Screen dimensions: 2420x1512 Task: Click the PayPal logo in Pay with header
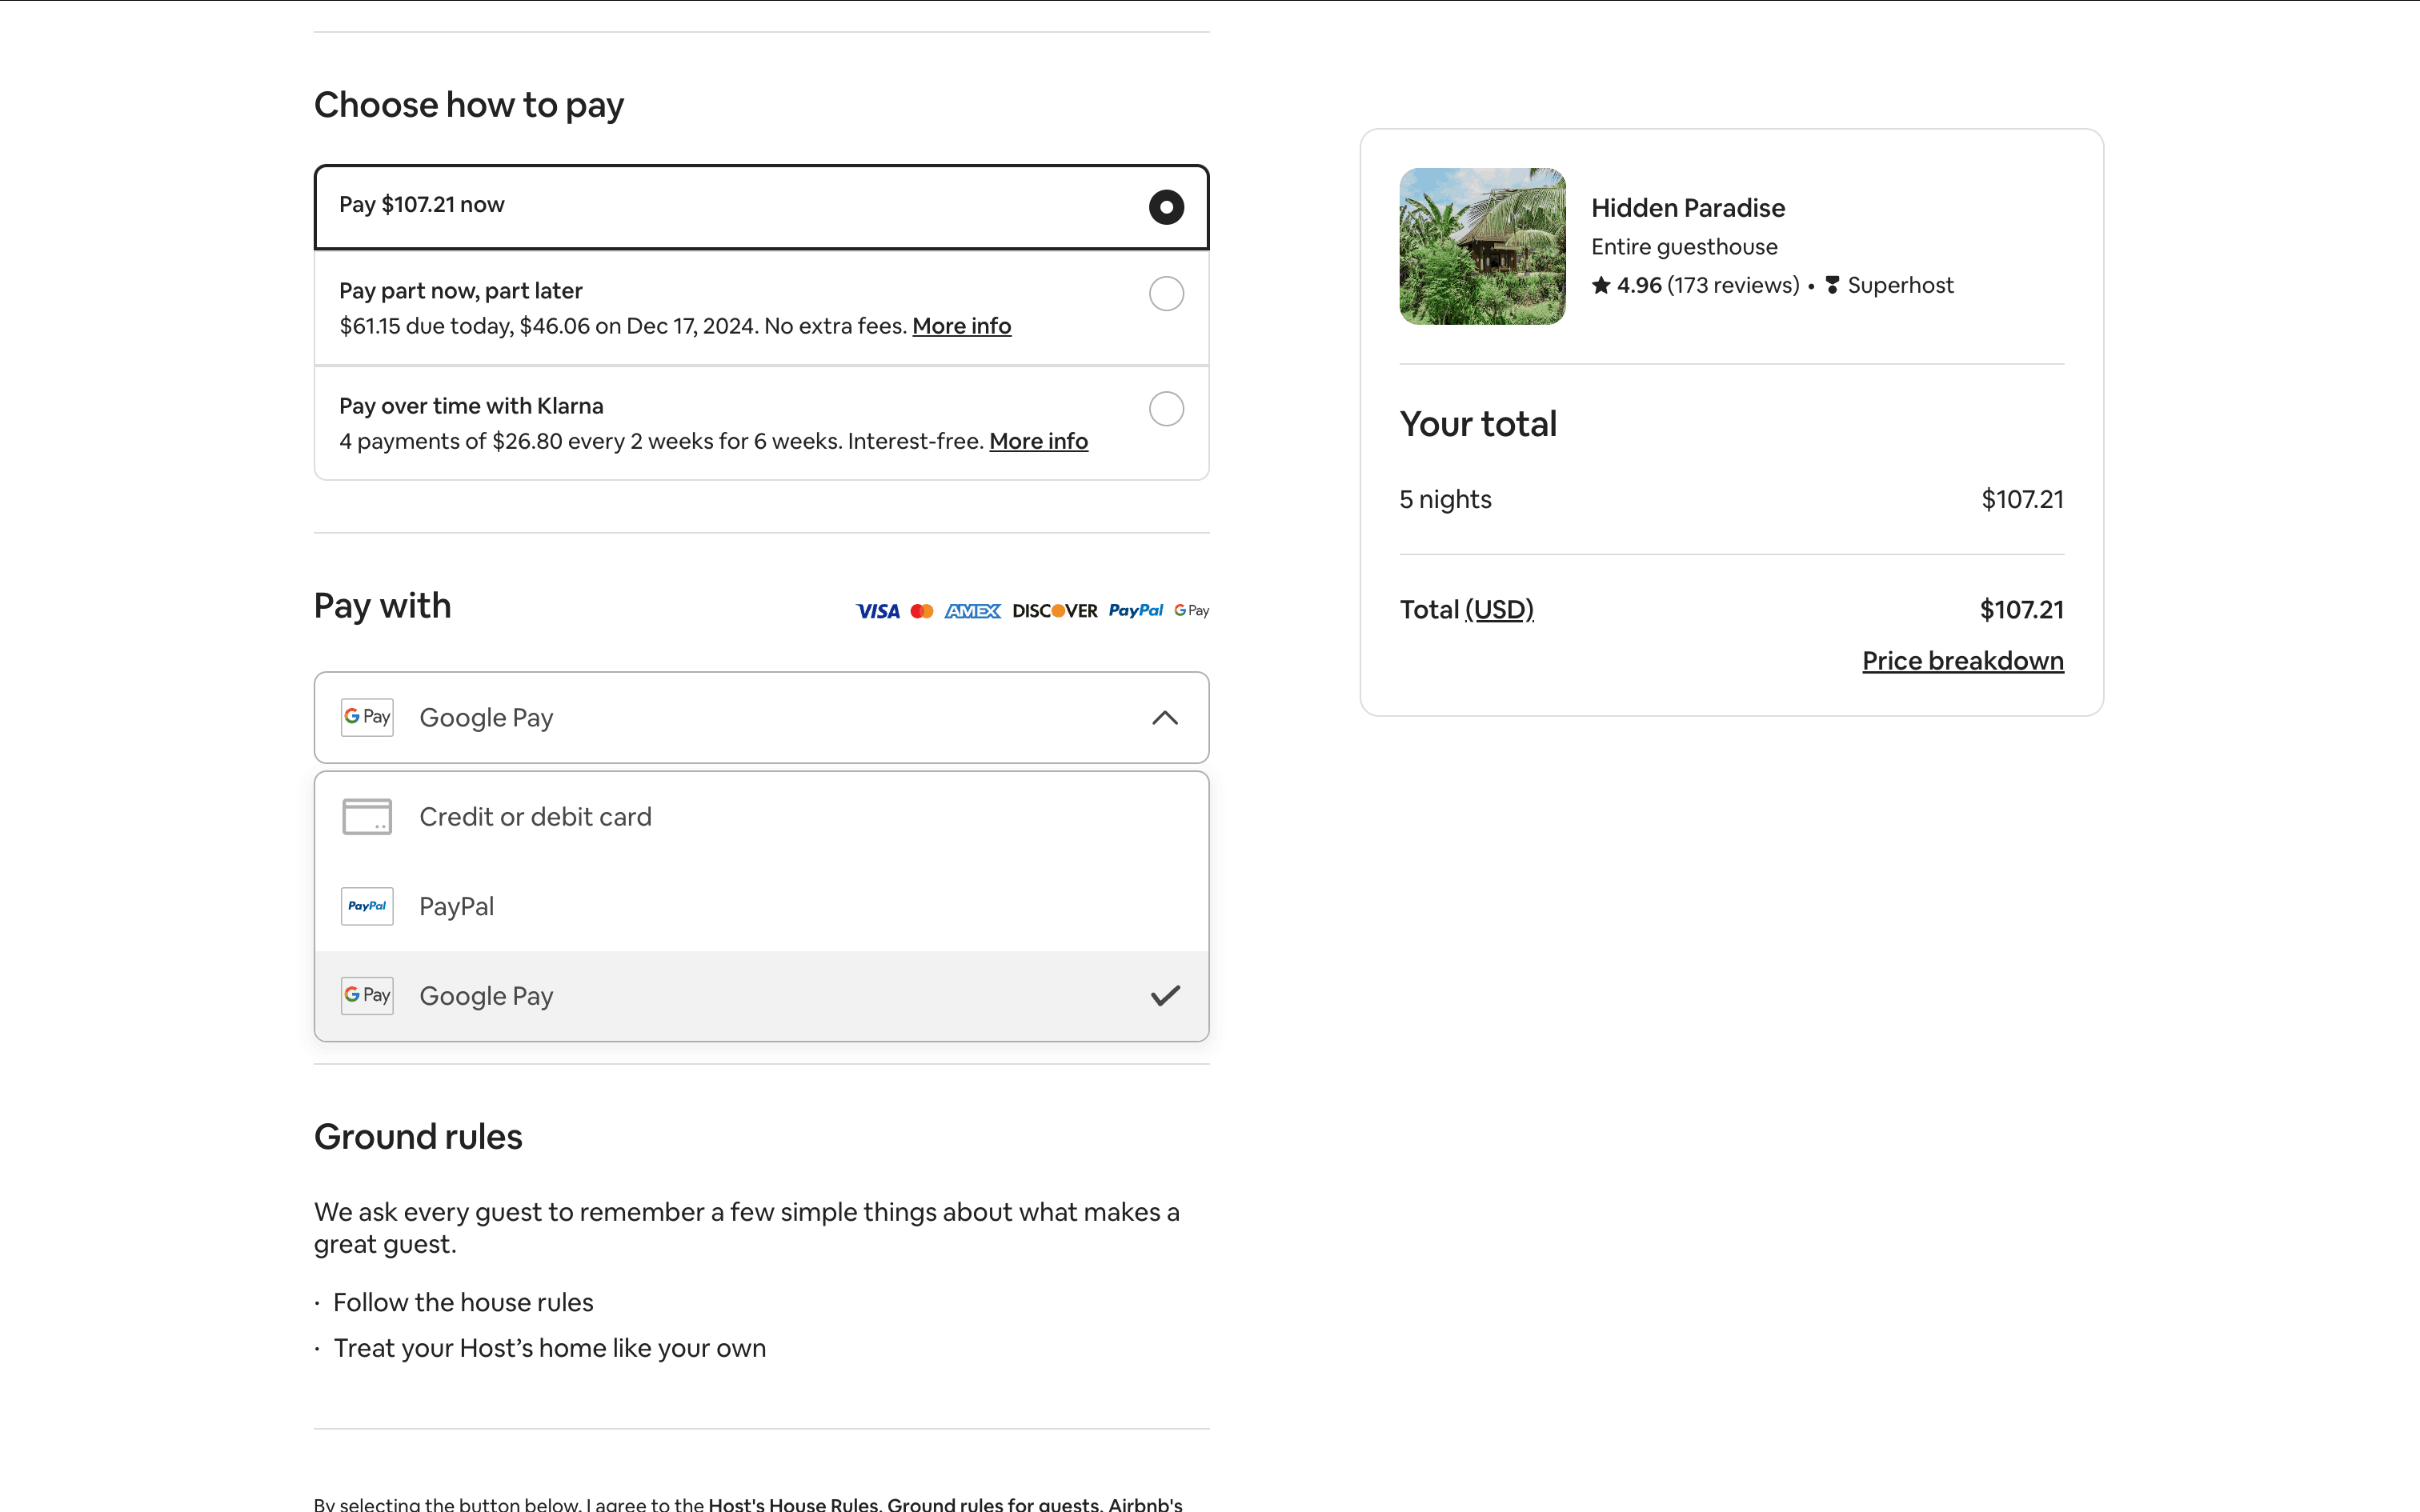coord(1135,610)
